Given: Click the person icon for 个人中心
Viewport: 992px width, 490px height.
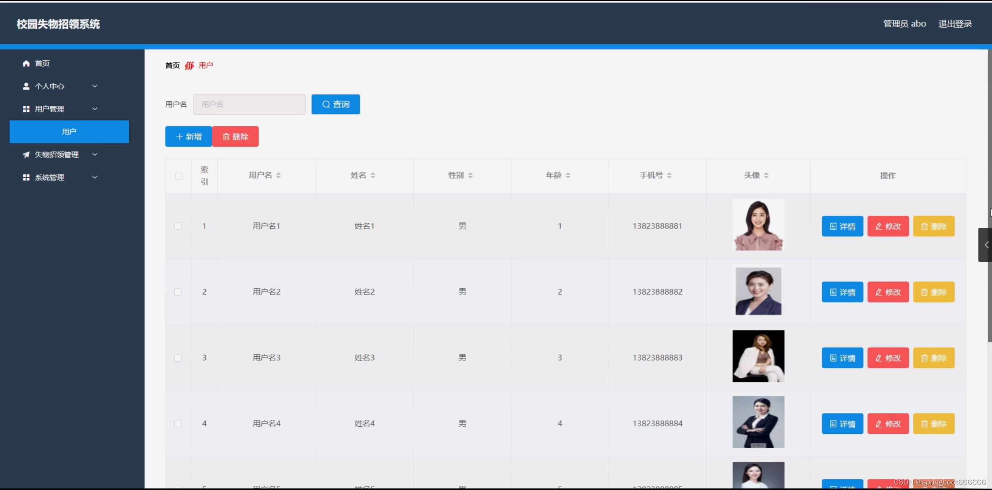Looking at the screenshot, I should (26, 86).
